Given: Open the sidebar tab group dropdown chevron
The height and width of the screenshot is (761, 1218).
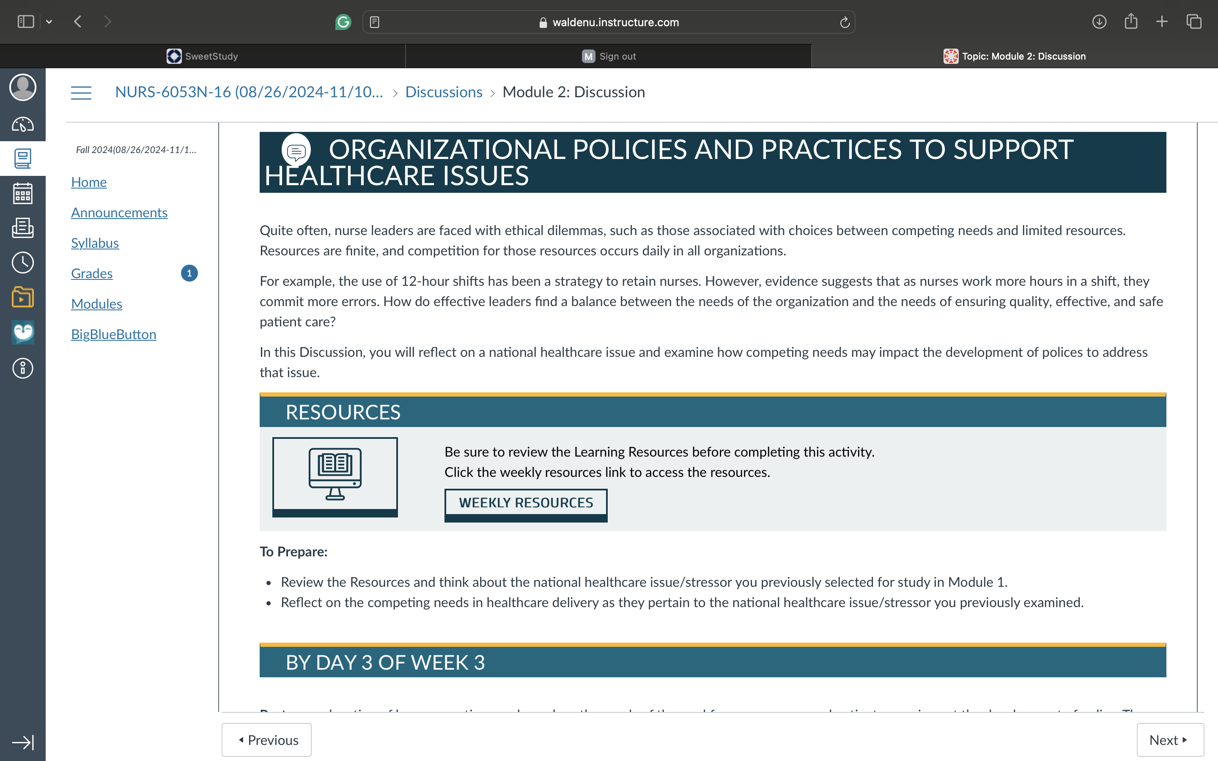Looking at the screenshot, I should pos(49,22).
